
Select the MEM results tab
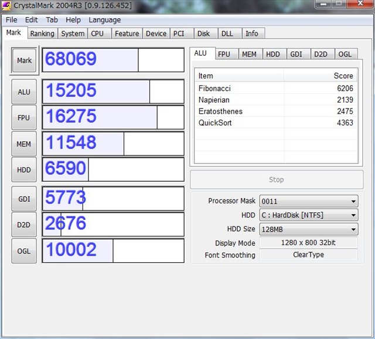[250, 54]
